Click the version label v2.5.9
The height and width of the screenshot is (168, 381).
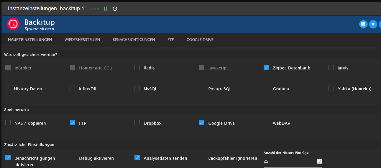[x=94, y=9]
